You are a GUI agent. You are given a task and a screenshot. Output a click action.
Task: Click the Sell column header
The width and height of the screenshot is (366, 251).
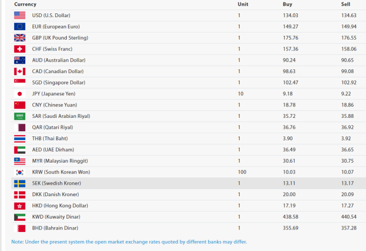coord(346,4)
